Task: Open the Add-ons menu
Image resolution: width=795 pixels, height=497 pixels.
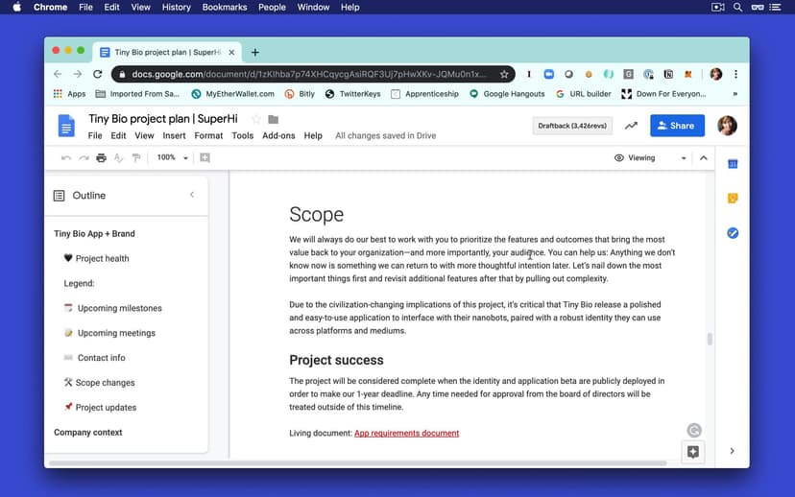Action: (x=278, y=135)
